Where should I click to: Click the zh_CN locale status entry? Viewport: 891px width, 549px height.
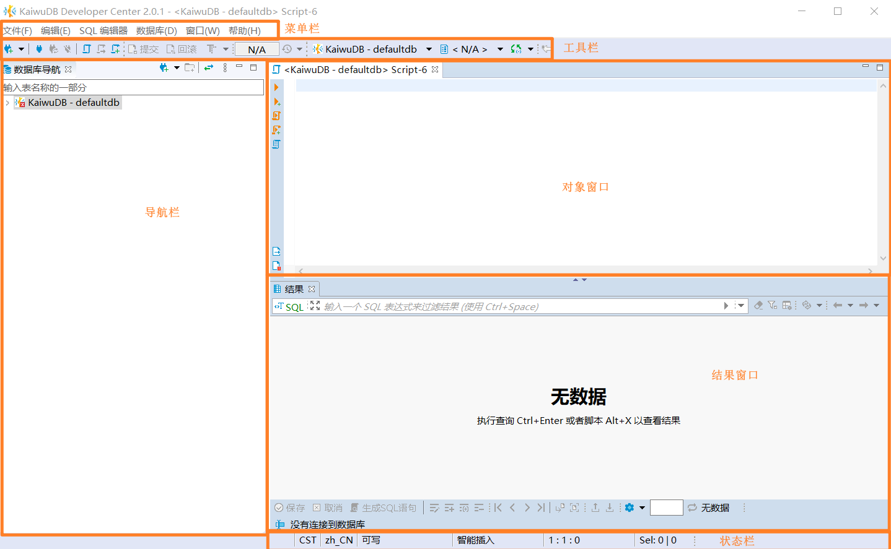339,540
